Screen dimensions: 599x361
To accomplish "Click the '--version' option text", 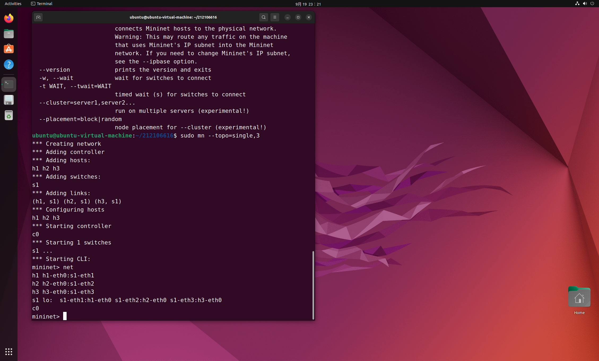I will [55, 70].
